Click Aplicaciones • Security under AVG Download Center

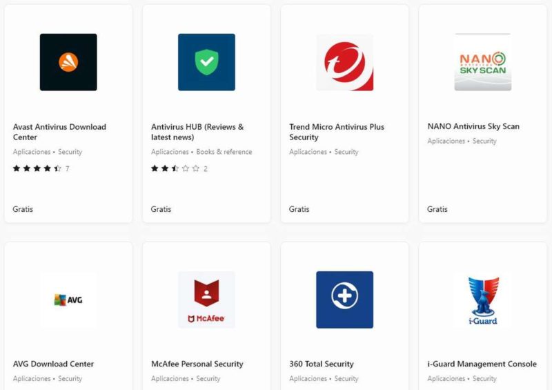[48, 379]
